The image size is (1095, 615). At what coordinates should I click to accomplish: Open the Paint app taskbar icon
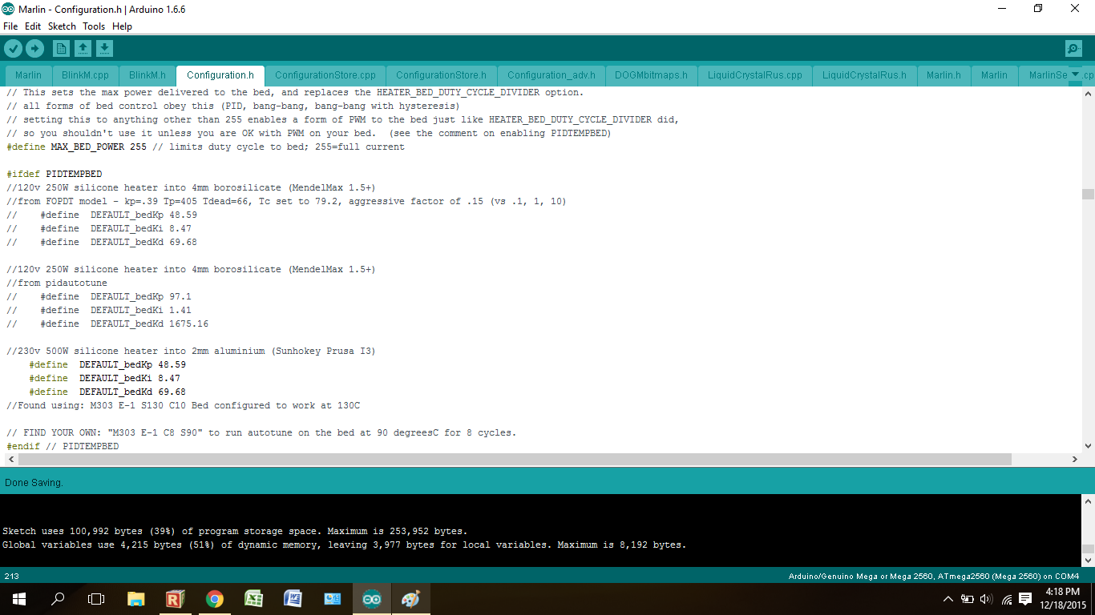tap(410, 599)
